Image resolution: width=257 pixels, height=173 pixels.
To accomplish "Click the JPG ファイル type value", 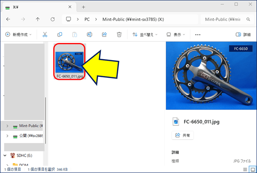I will click(x=242, y=161).
